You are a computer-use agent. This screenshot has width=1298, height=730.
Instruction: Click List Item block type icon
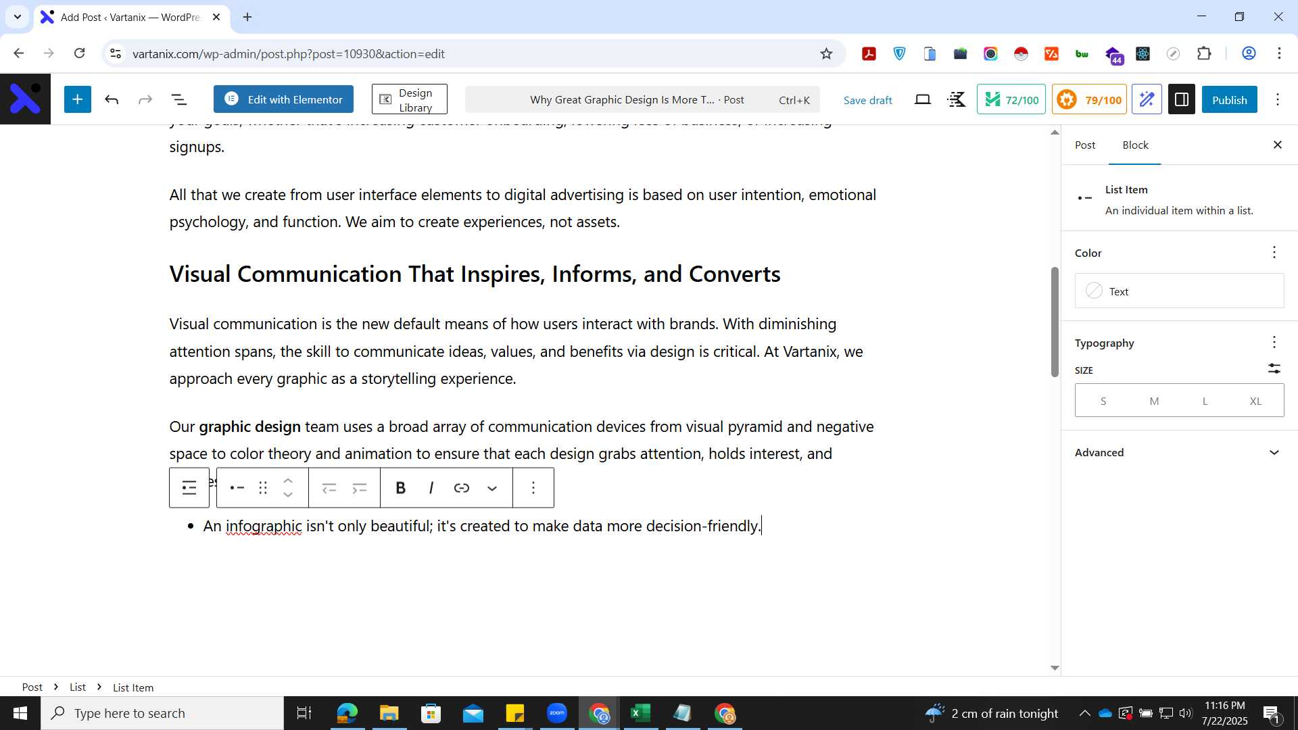click(237, 487)
